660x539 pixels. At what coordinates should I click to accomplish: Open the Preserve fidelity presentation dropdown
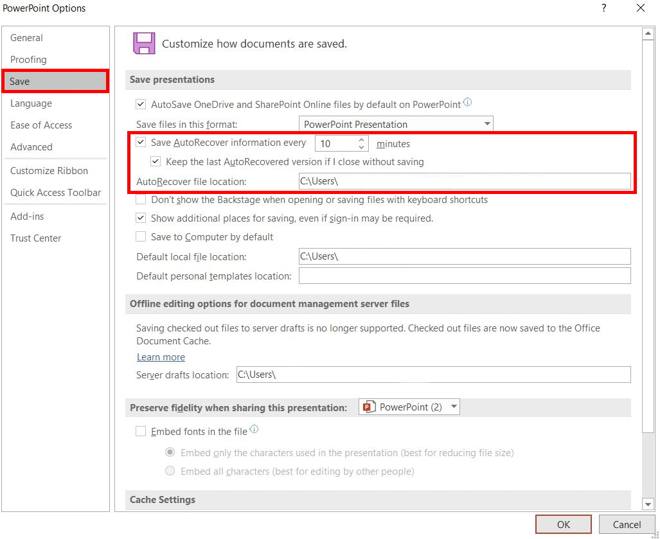coord(454,406)
